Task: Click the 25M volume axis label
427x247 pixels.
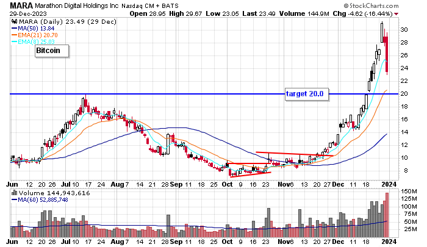Action: (x=411, y=229)
